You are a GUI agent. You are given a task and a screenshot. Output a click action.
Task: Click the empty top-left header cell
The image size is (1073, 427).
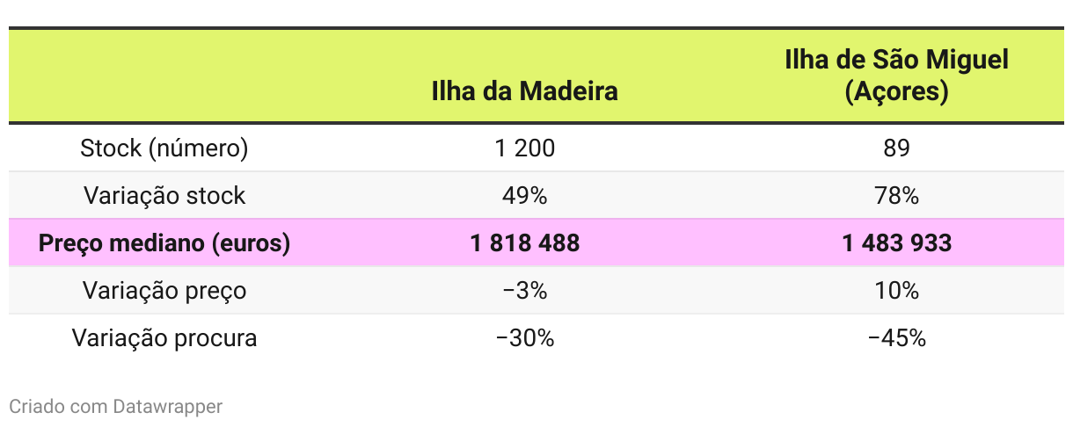[164, 76]
